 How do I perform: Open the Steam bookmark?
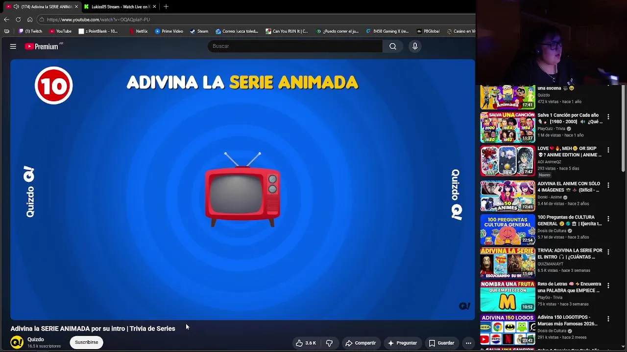coord(199,31)
